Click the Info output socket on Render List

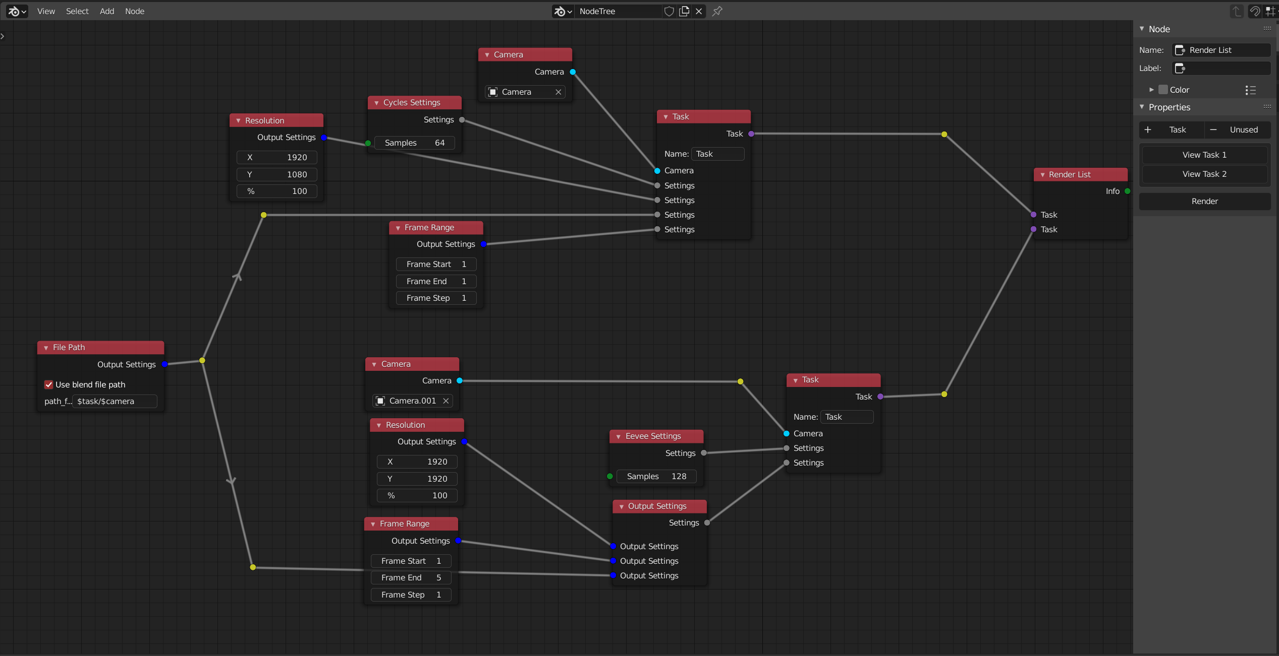1128,191
